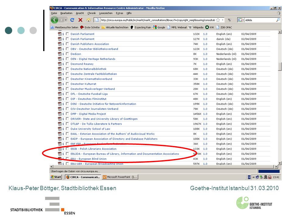This screenshot has height=219, width=292.
Task: Open the Bearbeiten menu
Action: point(66,13)
